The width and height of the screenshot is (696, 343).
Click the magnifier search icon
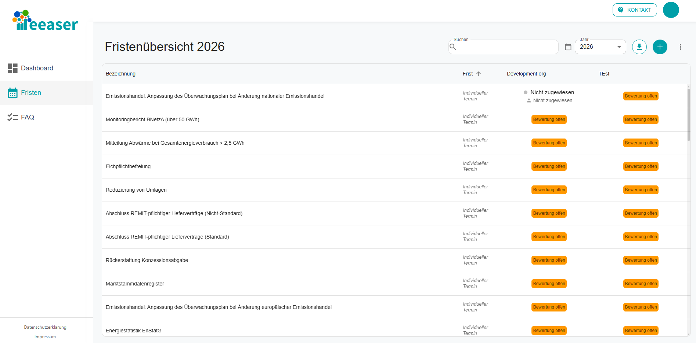tap(453, 47)
